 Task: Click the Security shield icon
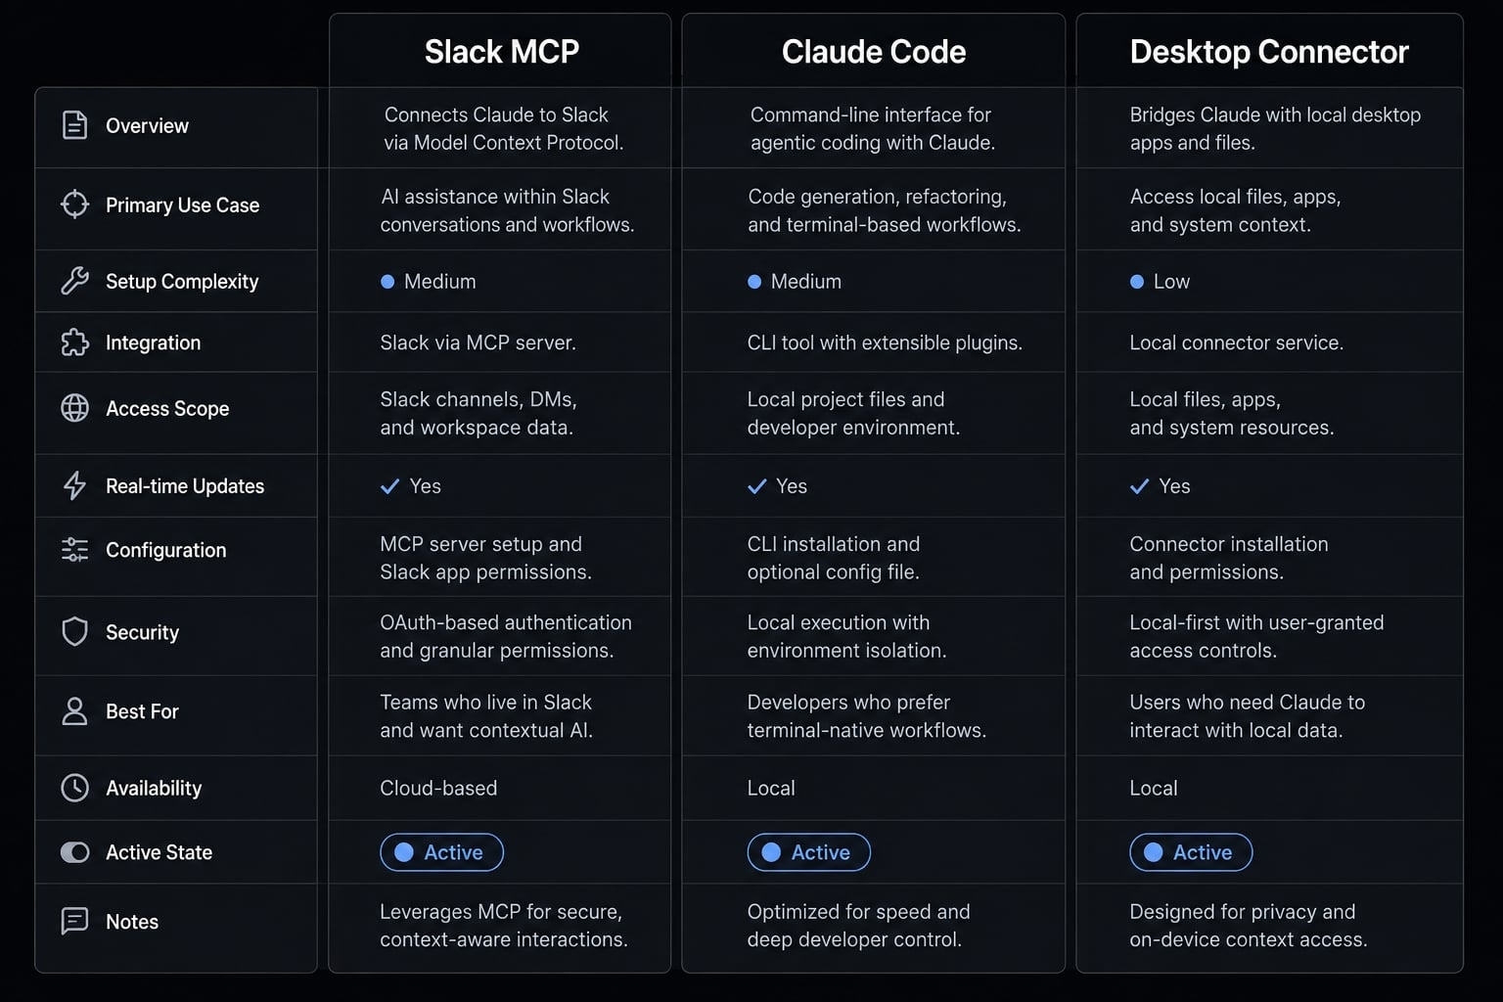pyautogui.click(x=74, y=632)
